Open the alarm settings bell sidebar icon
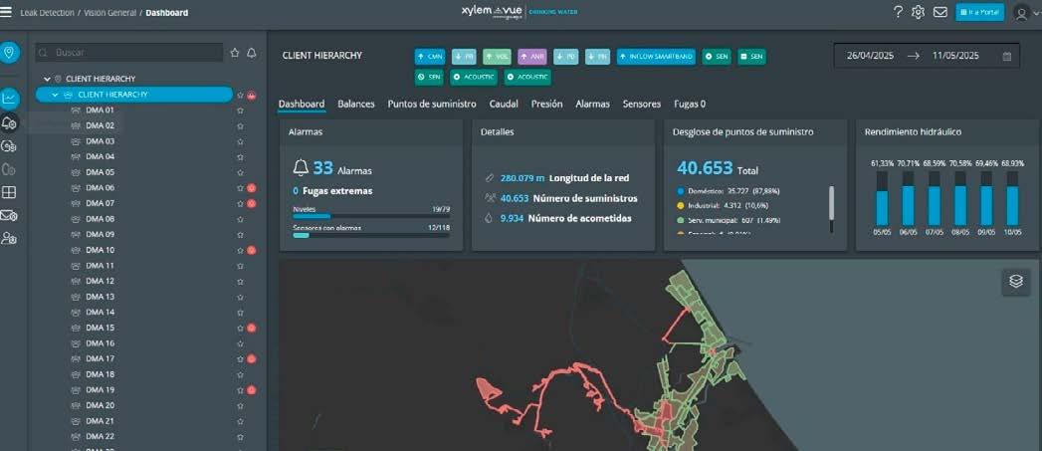This screenshot has height=451, width=1042. tap(9, 122)
